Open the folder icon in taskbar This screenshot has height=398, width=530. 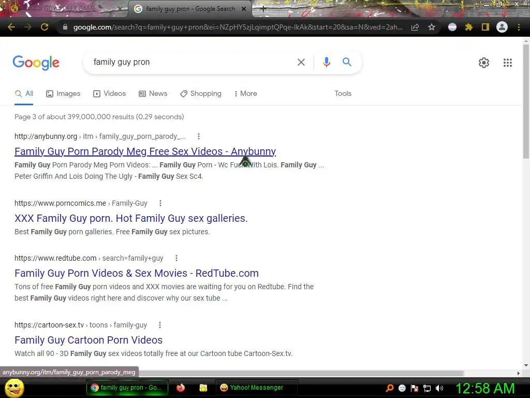point(203,388)
